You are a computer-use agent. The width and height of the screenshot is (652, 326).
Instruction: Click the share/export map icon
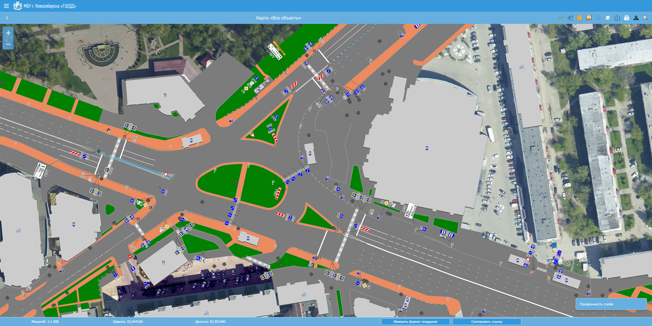(x=617, y=18)
